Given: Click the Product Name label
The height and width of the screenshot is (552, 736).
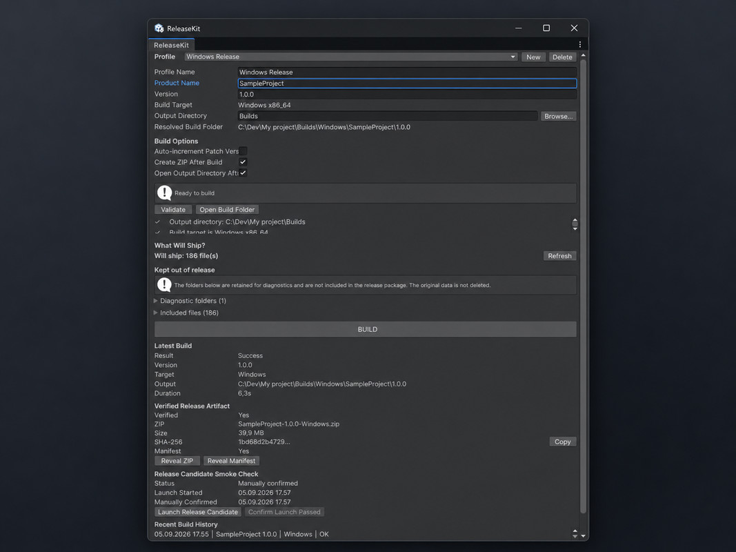Looking at the screenshot, I should coord(177,83).
